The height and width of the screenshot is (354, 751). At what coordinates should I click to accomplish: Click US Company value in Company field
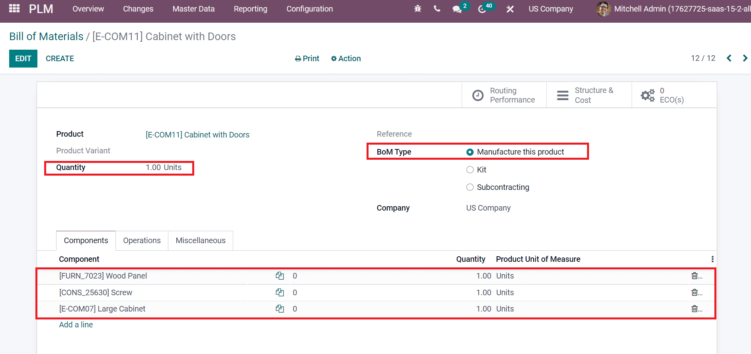(x=488, y=208)
